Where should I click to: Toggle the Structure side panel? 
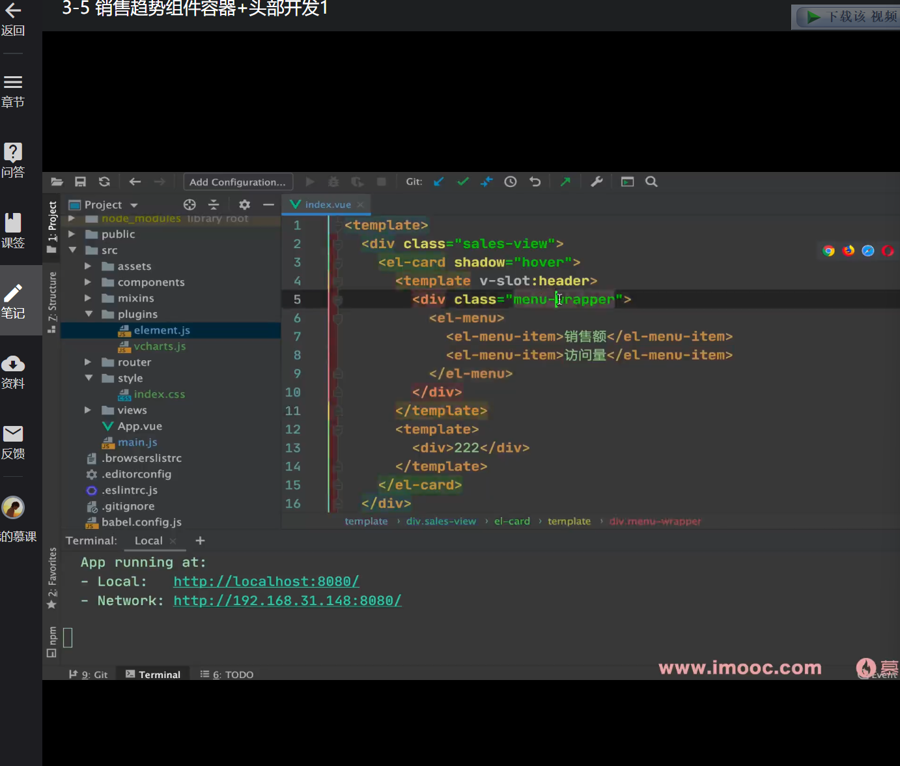[x=52, y=300]
